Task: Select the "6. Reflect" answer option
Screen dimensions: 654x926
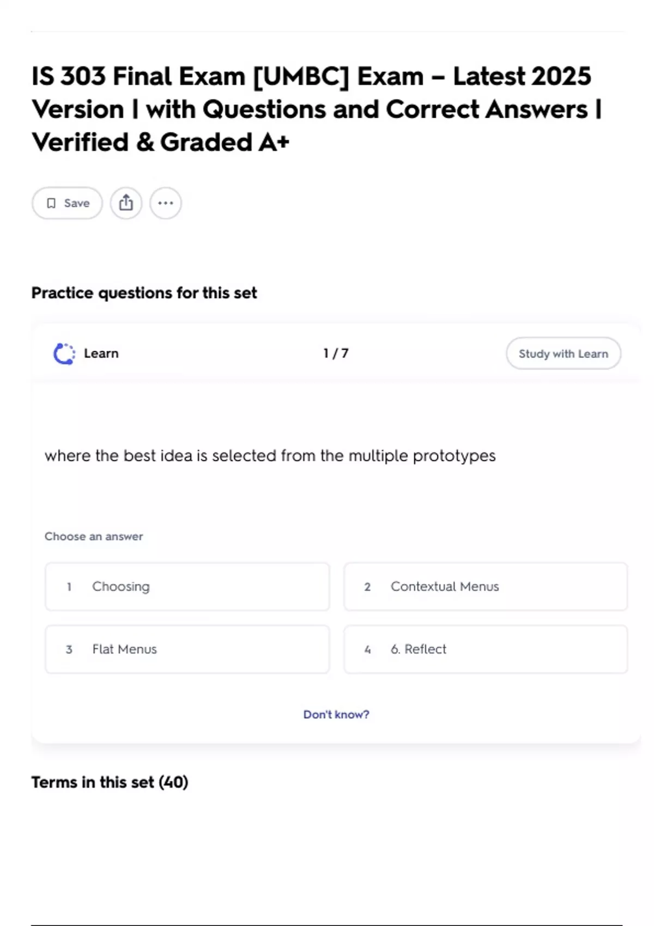Action: pos(485,649)
